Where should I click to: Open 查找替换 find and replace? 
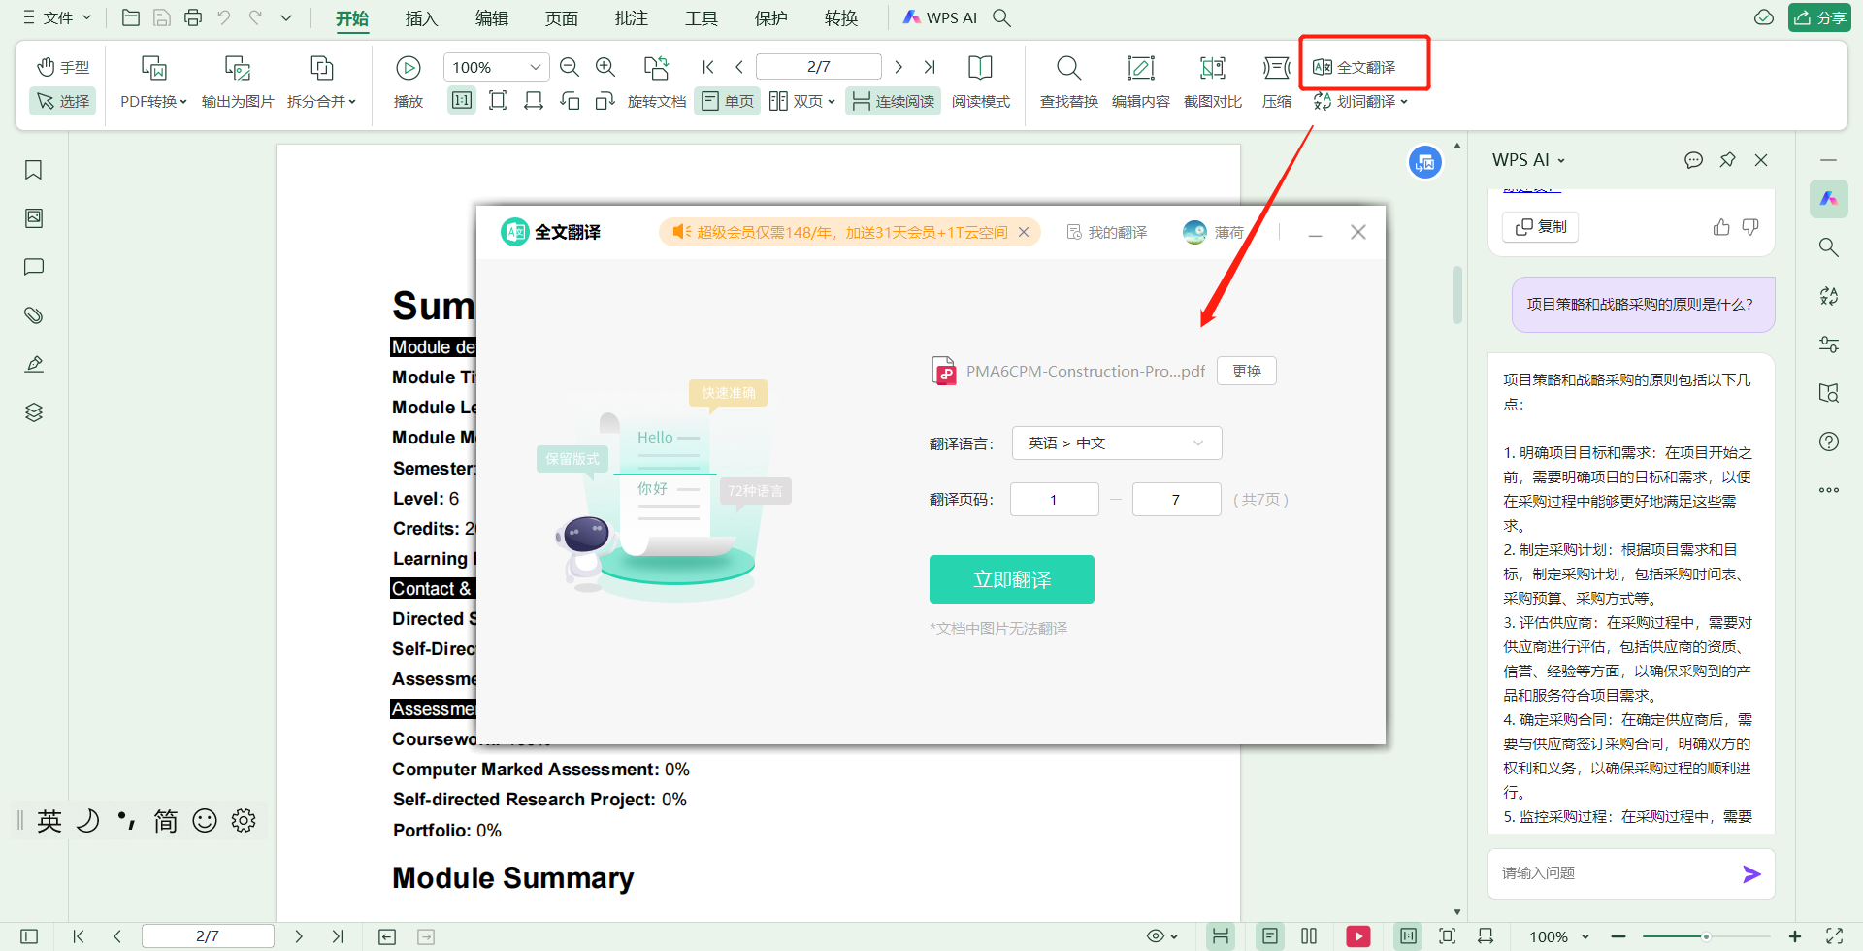(1069, 82)
